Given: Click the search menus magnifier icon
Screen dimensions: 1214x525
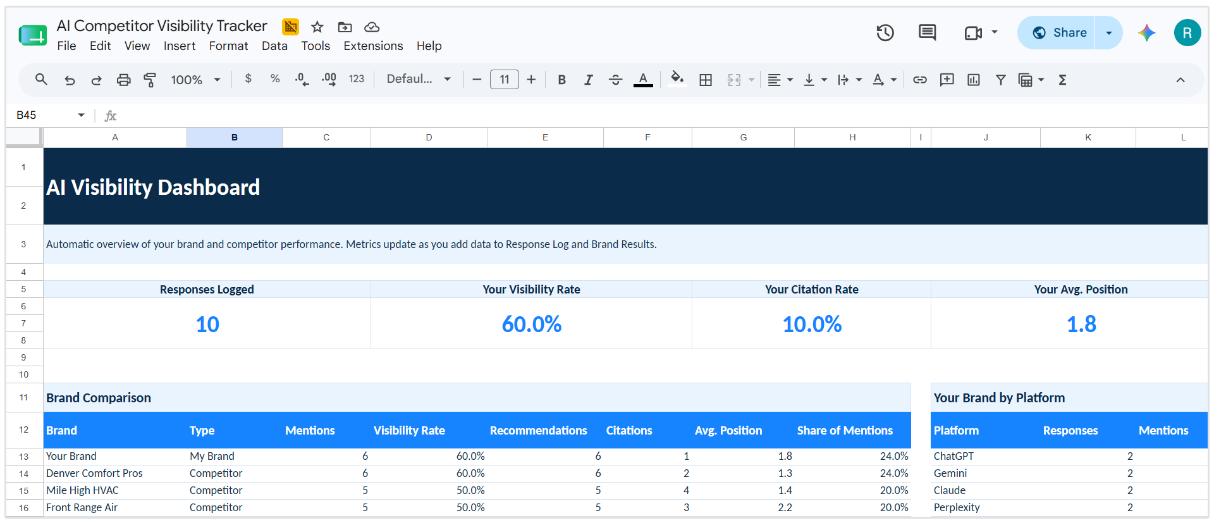Looking at the screenshot, I should [x=41, y=80].
